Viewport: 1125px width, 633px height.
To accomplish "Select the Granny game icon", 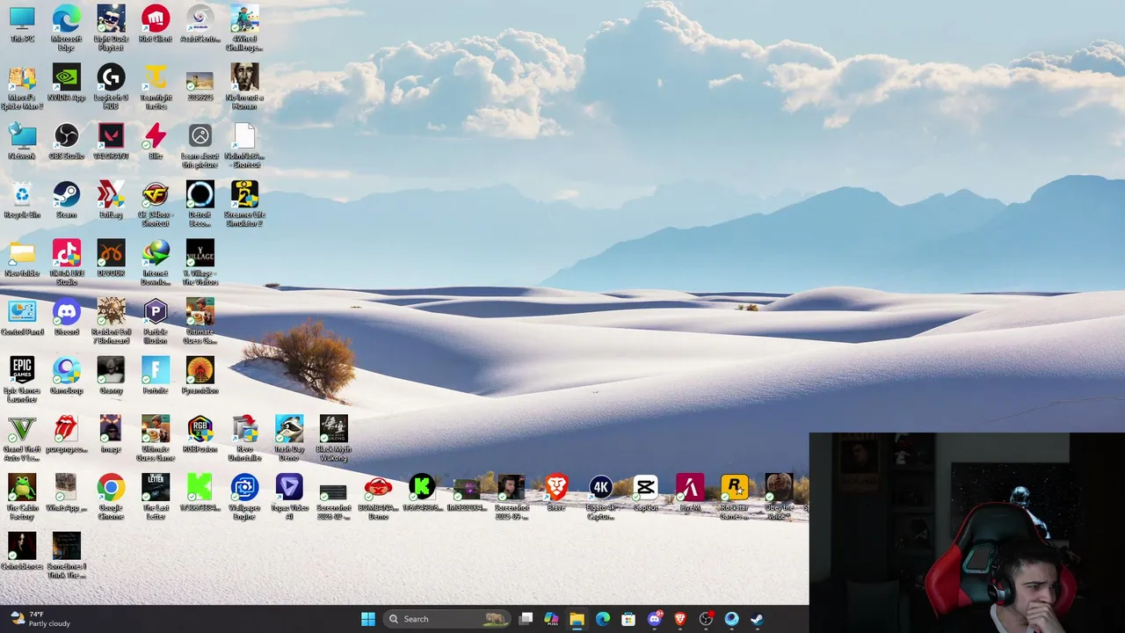I will [111, 376].
